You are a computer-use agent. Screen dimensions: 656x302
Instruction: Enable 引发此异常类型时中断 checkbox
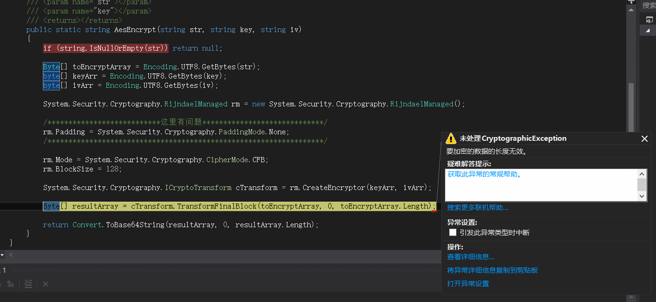452,232
